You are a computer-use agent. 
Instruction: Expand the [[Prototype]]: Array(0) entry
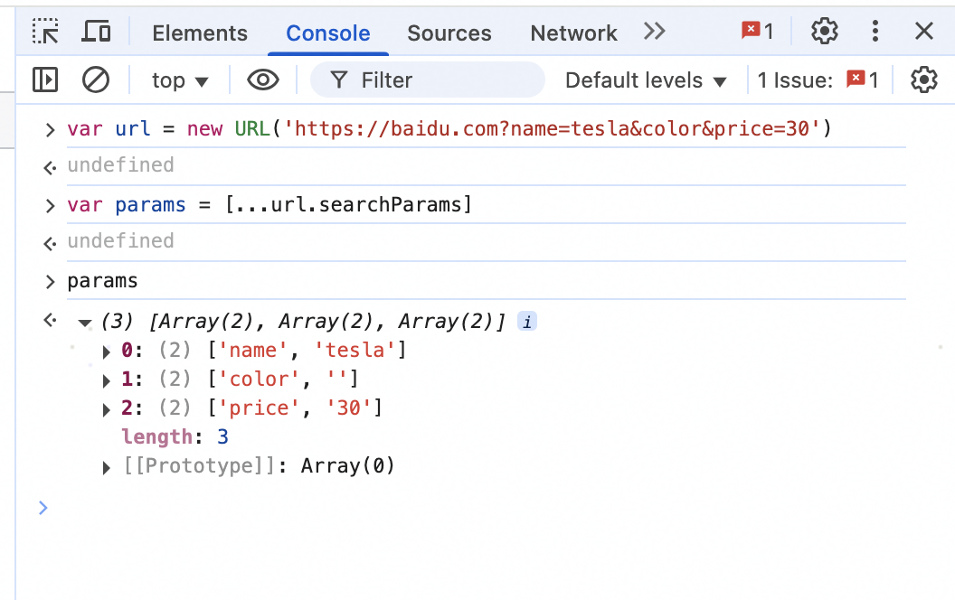point(107,467)
